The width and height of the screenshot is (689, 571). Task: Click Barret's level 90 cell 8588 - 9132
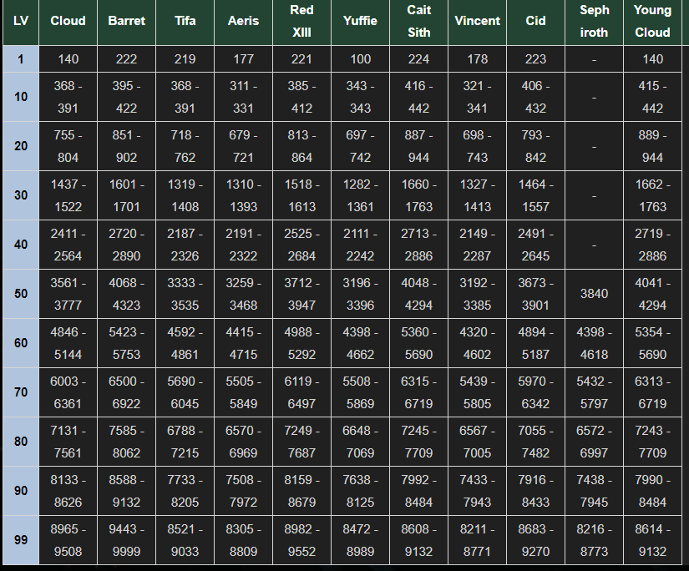point(127,490)
